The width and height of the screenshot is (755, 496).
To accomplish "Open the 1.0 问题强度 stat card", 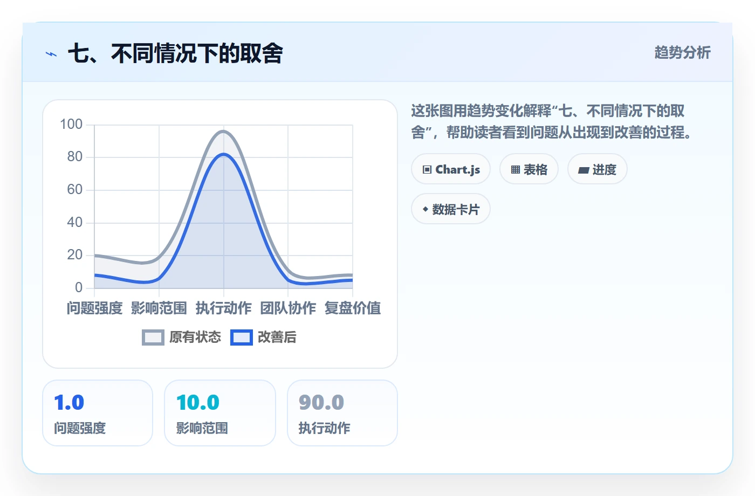I will click(98, 413).
